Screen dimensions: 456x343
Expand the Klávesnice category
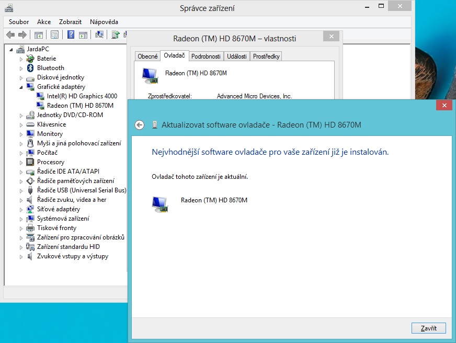tap(21, 125)
